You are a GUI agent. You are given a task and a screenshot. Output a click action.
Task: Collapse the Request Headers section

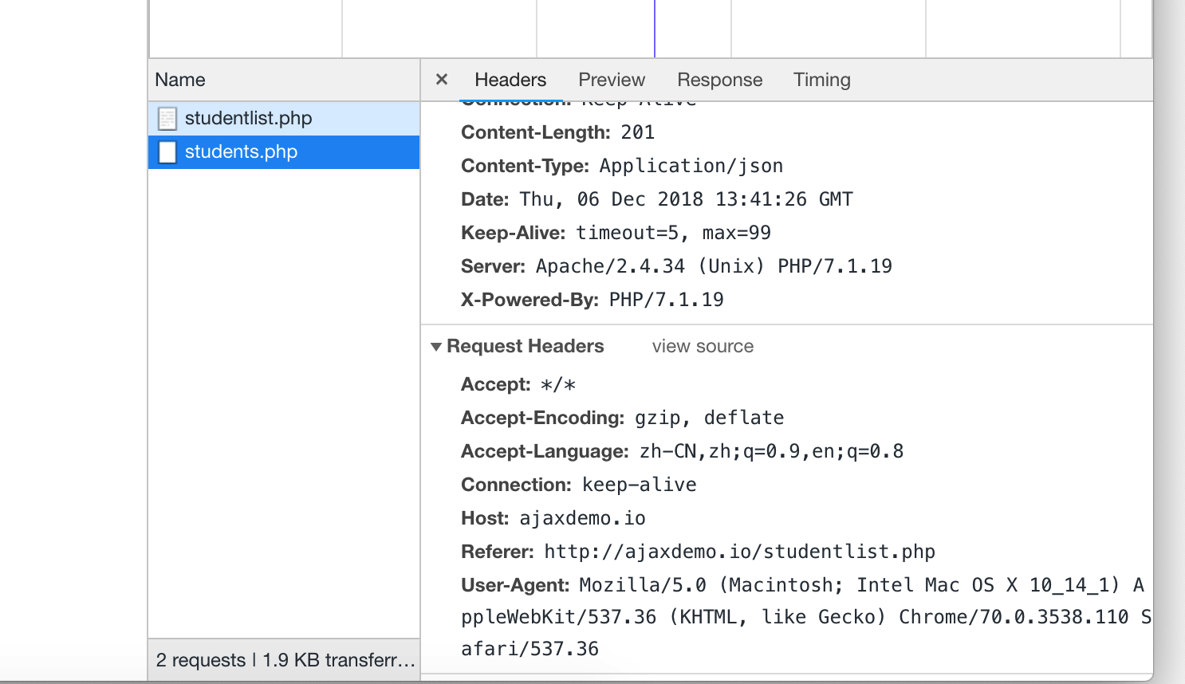pos(436,346)
